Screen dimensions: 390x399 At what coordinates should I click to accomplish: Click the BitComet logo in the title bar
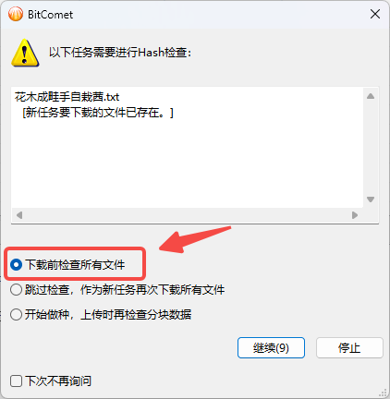pos(16,14)
